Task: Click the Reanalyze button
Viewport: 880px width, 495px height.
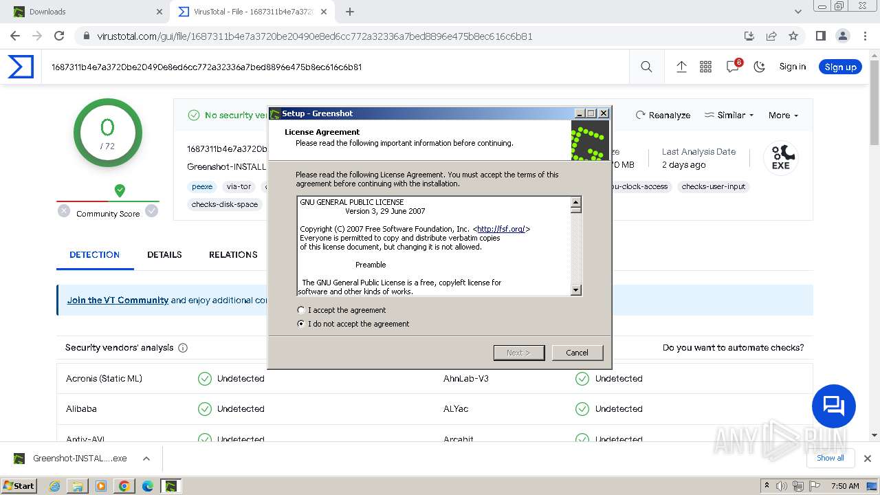Action: pyautogui.click(x=663, y=115)
